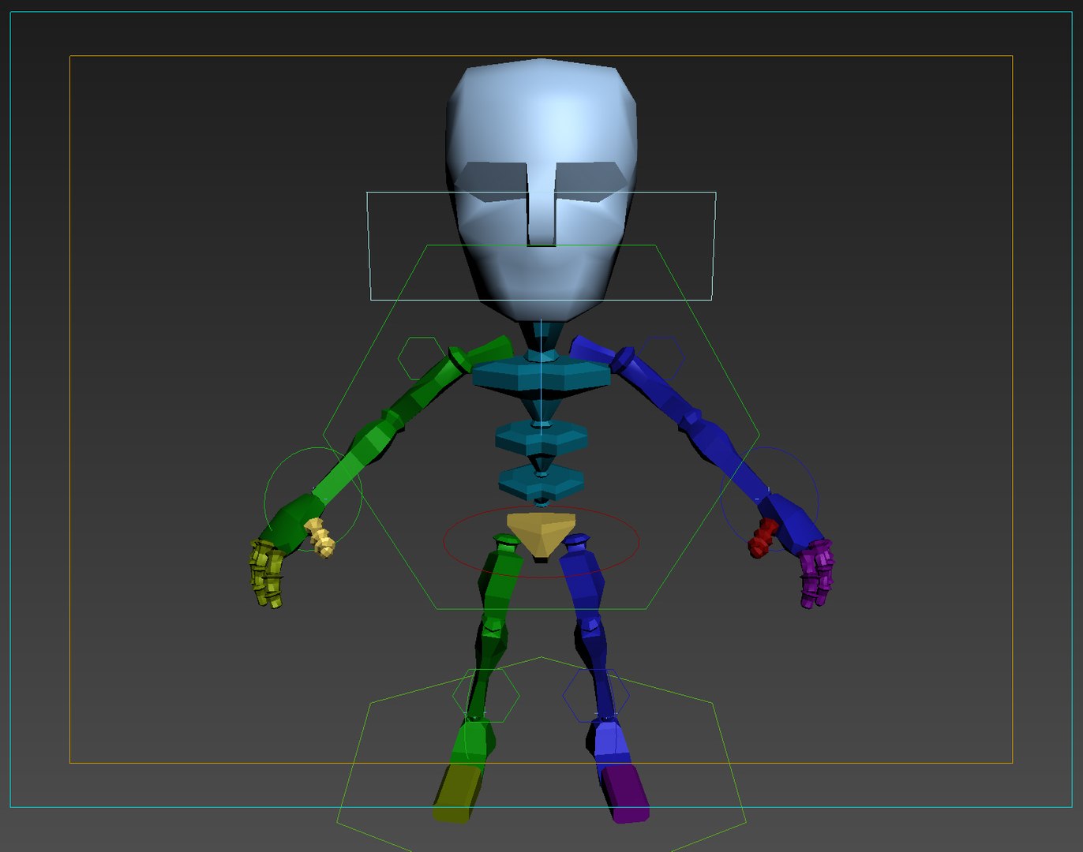Select the tan thumb bone
The image size is (1083, 852).
(320, 537)
